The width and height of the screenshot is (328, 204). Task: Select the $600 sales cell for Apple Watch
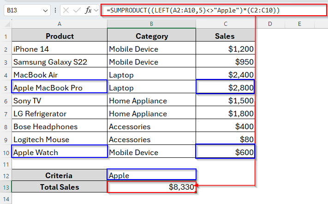(x=225, y=152)
